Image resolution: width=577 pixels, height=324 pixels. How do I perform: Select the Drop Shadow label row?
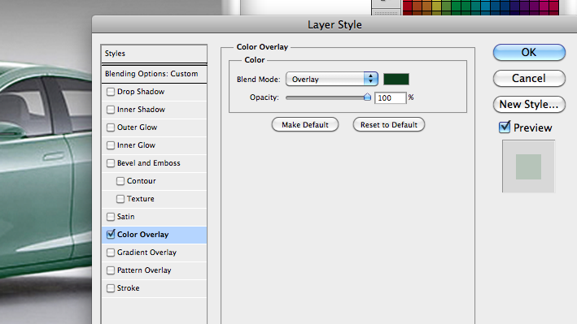point(154,92)
